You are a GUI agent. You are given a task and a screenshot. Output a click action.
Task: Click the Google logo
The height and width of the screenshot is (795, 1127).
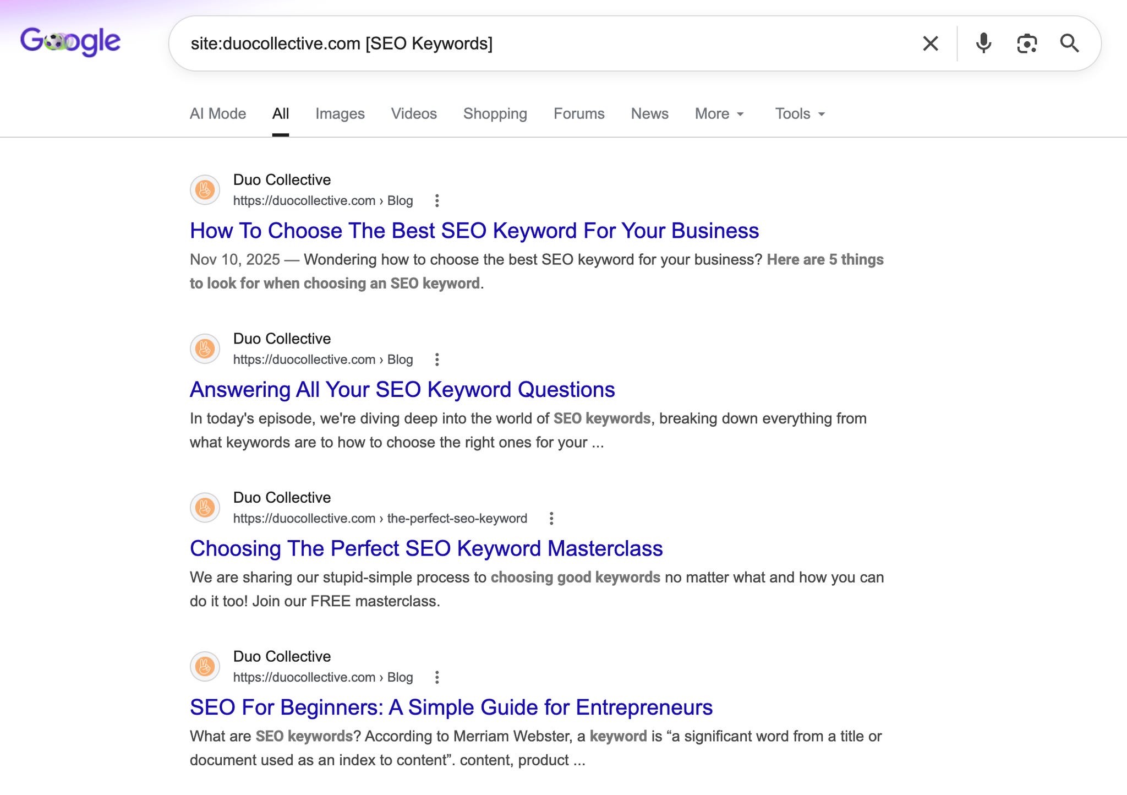point(70,41)
